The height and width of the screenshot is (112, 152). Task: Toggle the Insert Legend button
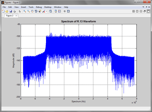click(59, 11)
